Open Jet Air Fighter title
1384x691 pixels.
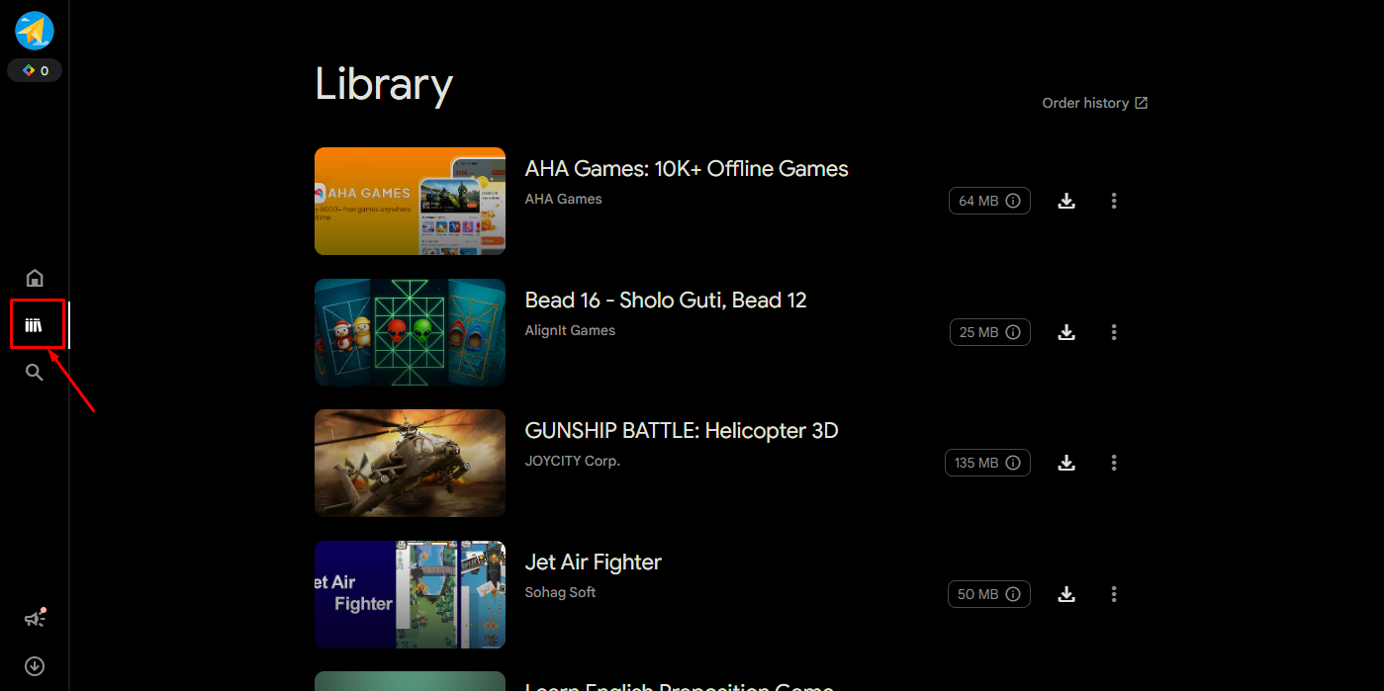point(594,561)
